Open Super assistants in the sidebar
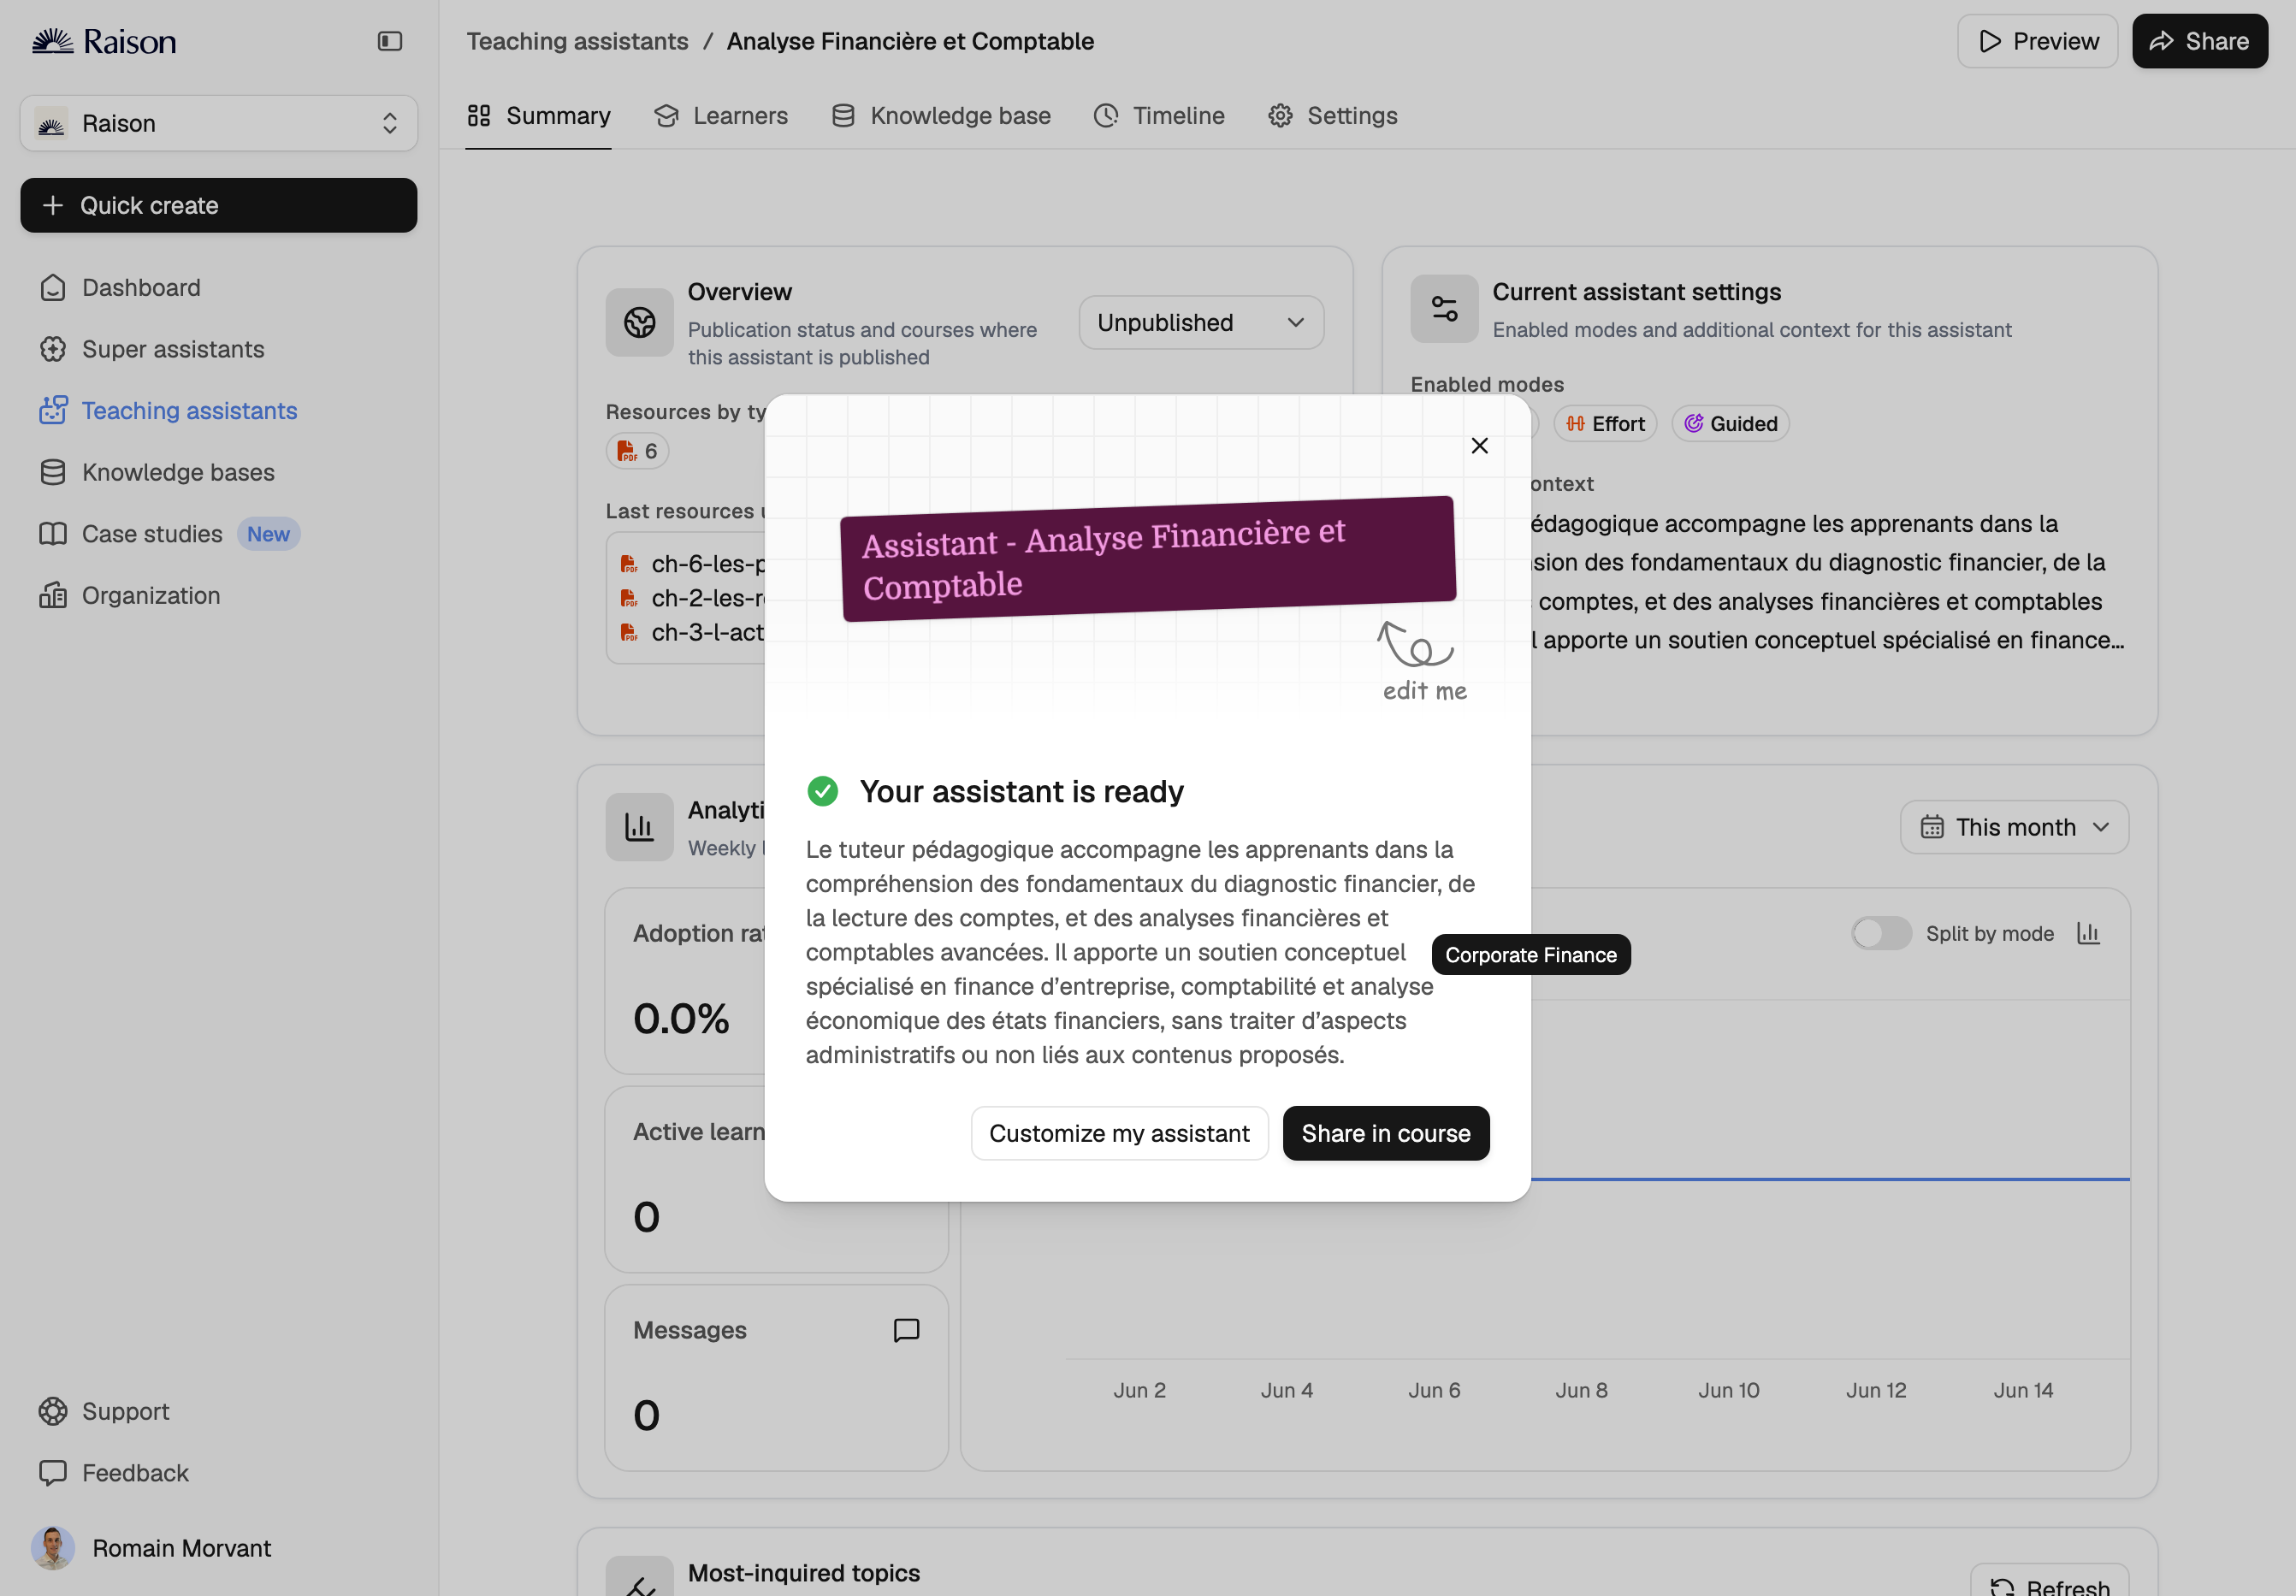This screenshot has width=2296, height=1596. [x=173, y=349]
